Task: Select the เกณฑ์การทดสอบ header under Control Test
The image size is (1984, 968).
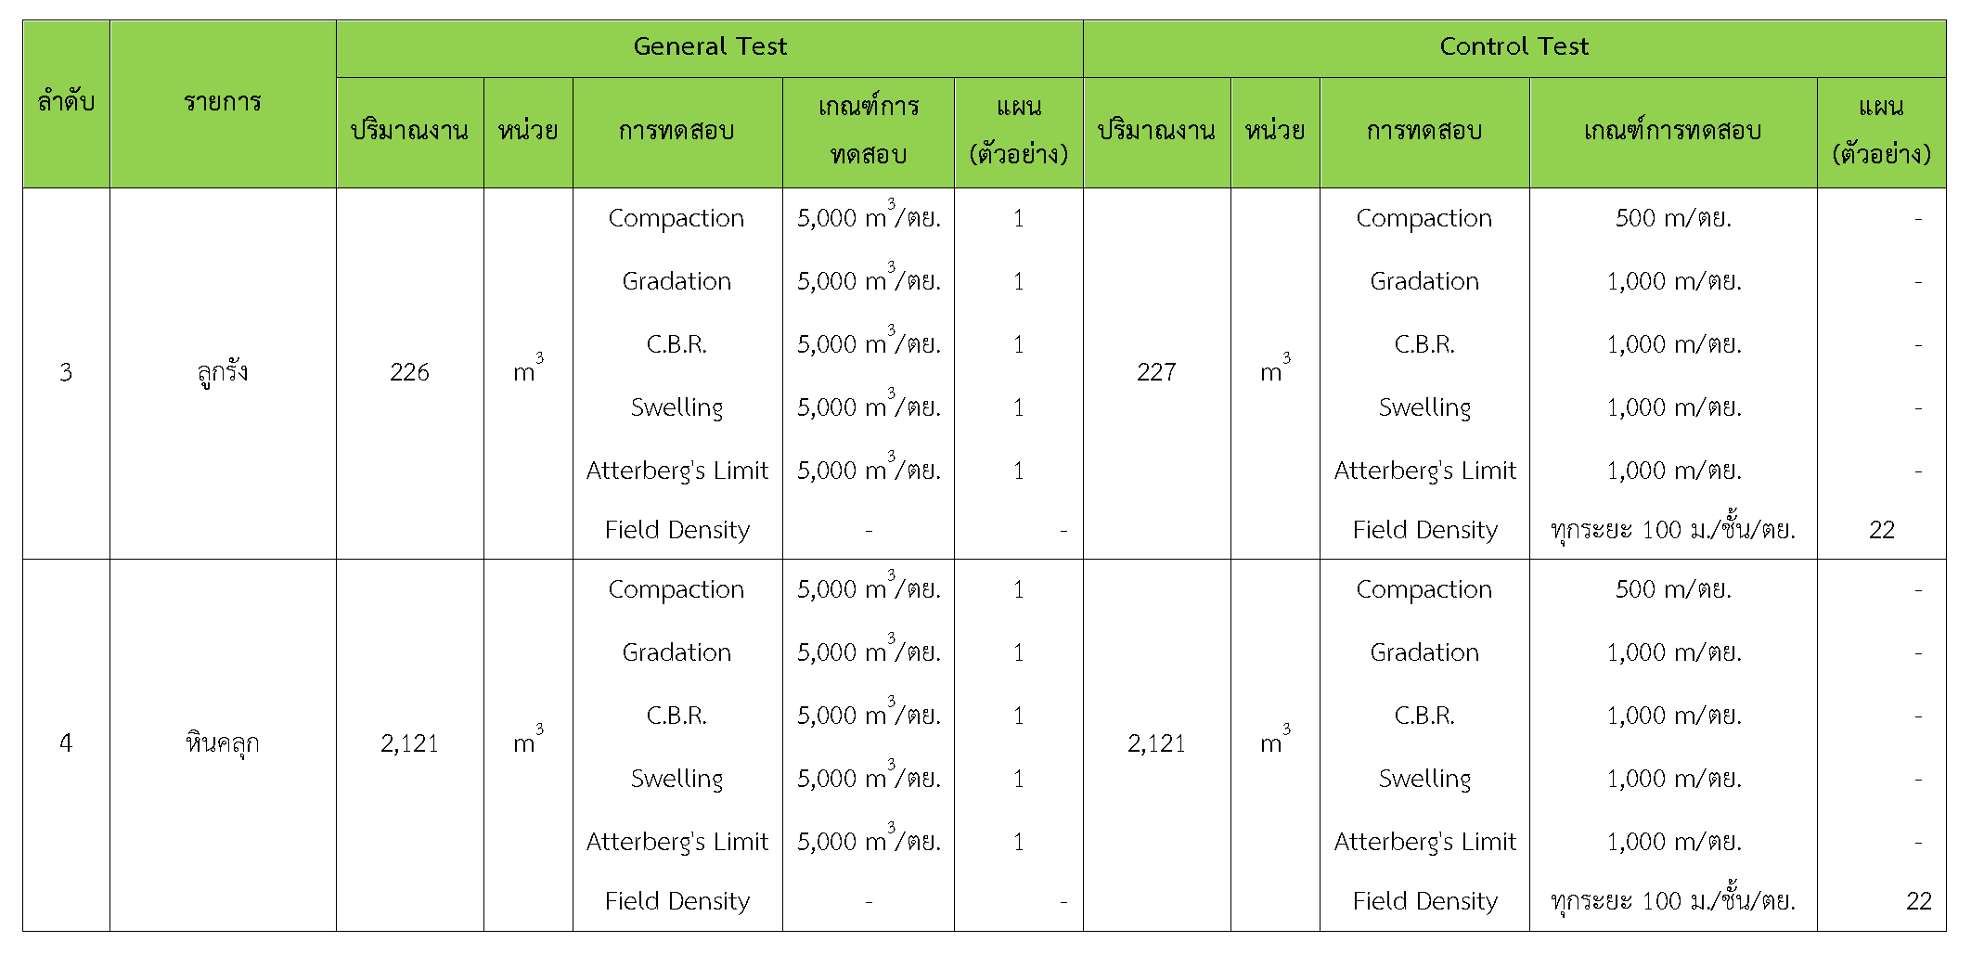Action: 1672,131
